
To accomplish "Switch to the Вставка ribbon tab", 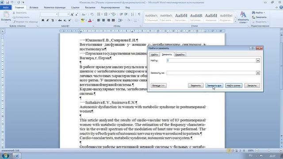I will pyautogui.click(x=34, y=8).
